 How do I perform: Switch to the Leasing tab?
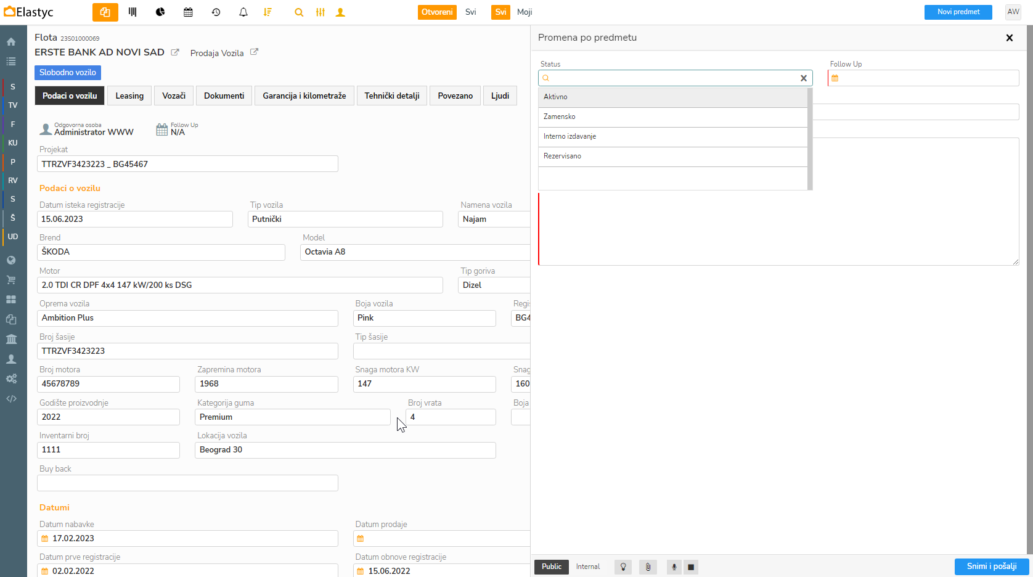129,96
